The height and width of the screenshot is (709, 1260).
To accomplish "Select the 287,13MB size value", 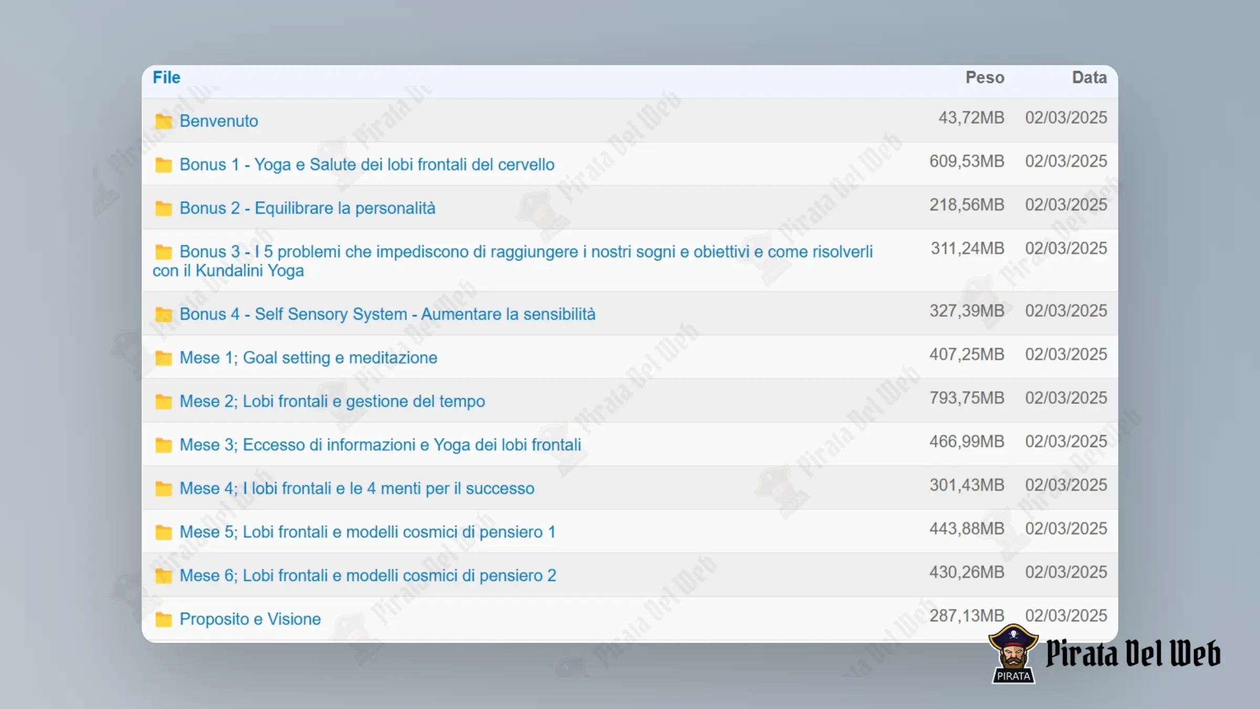I will (967, 616).
